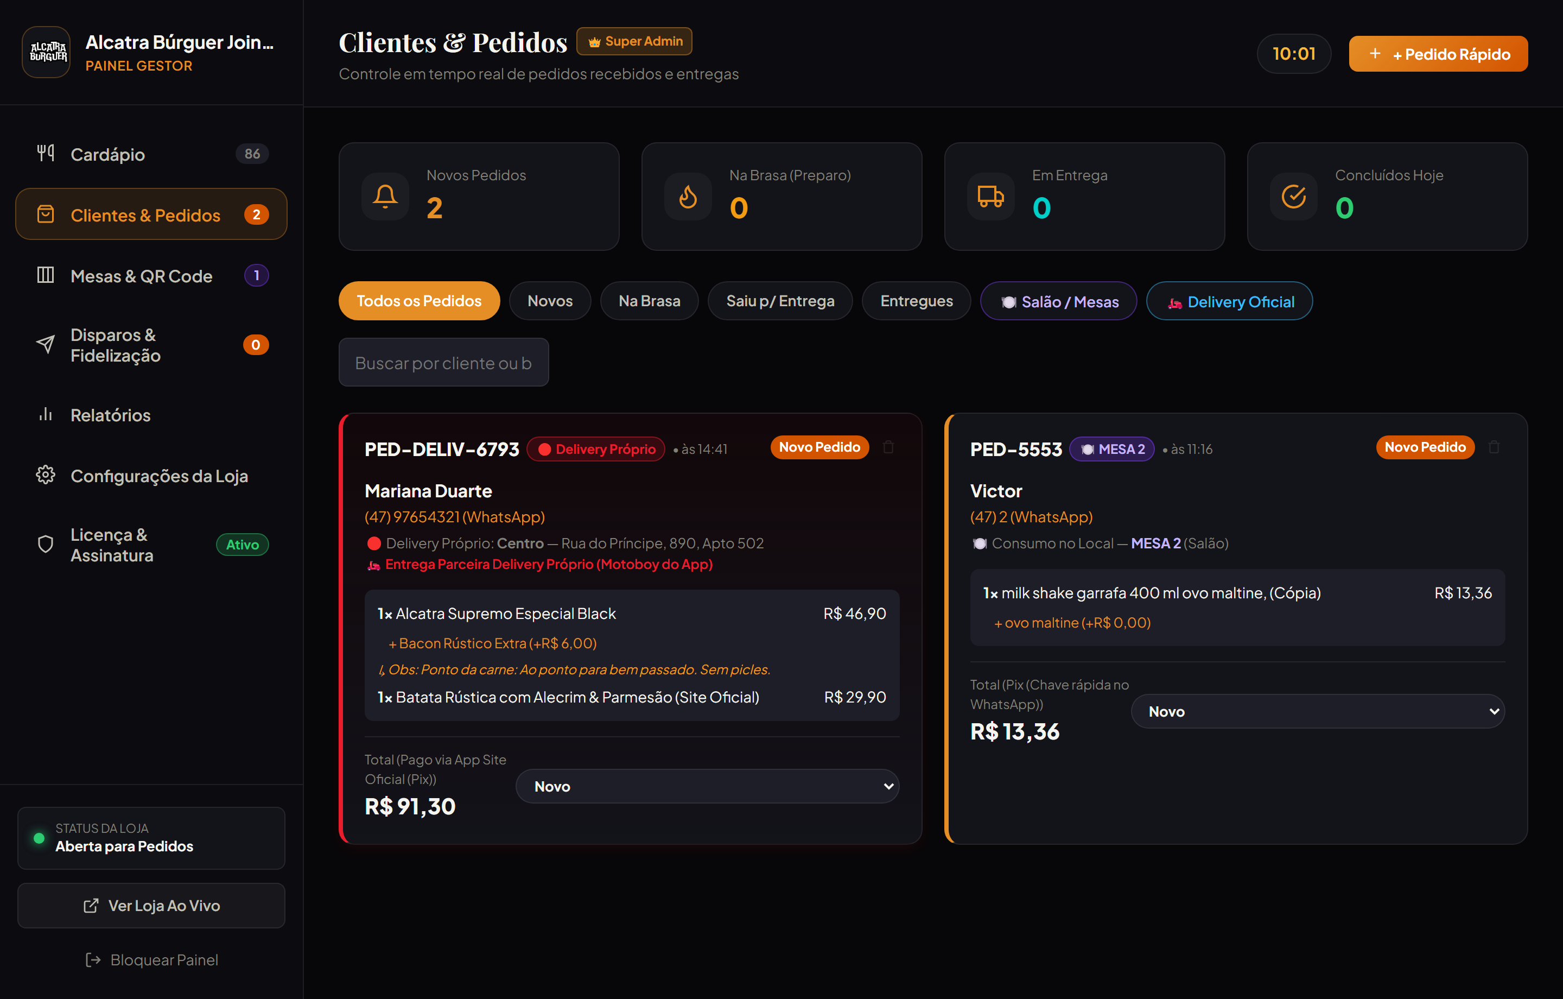The image size is (1563, 999).
Task: Show Entregues orders
Action: tap(917, 301)
